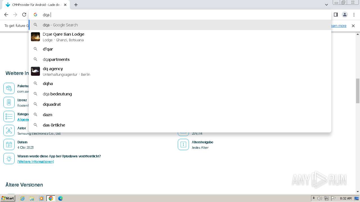Image resolution: width=360 pixels, height=202 pixels.
Task: Open a new browser tab
Action: [76, 5]
